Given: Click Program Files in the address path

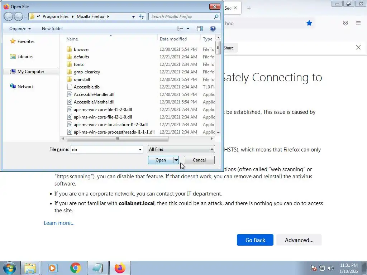Looking at the screenshot, I should (x=56, y=16).
